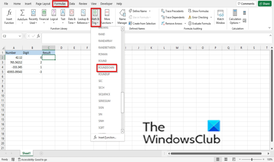This screenshot has height=162, width=274.
Task: Click Insert Function at menu bottom
Action: [x=107, y=137]
